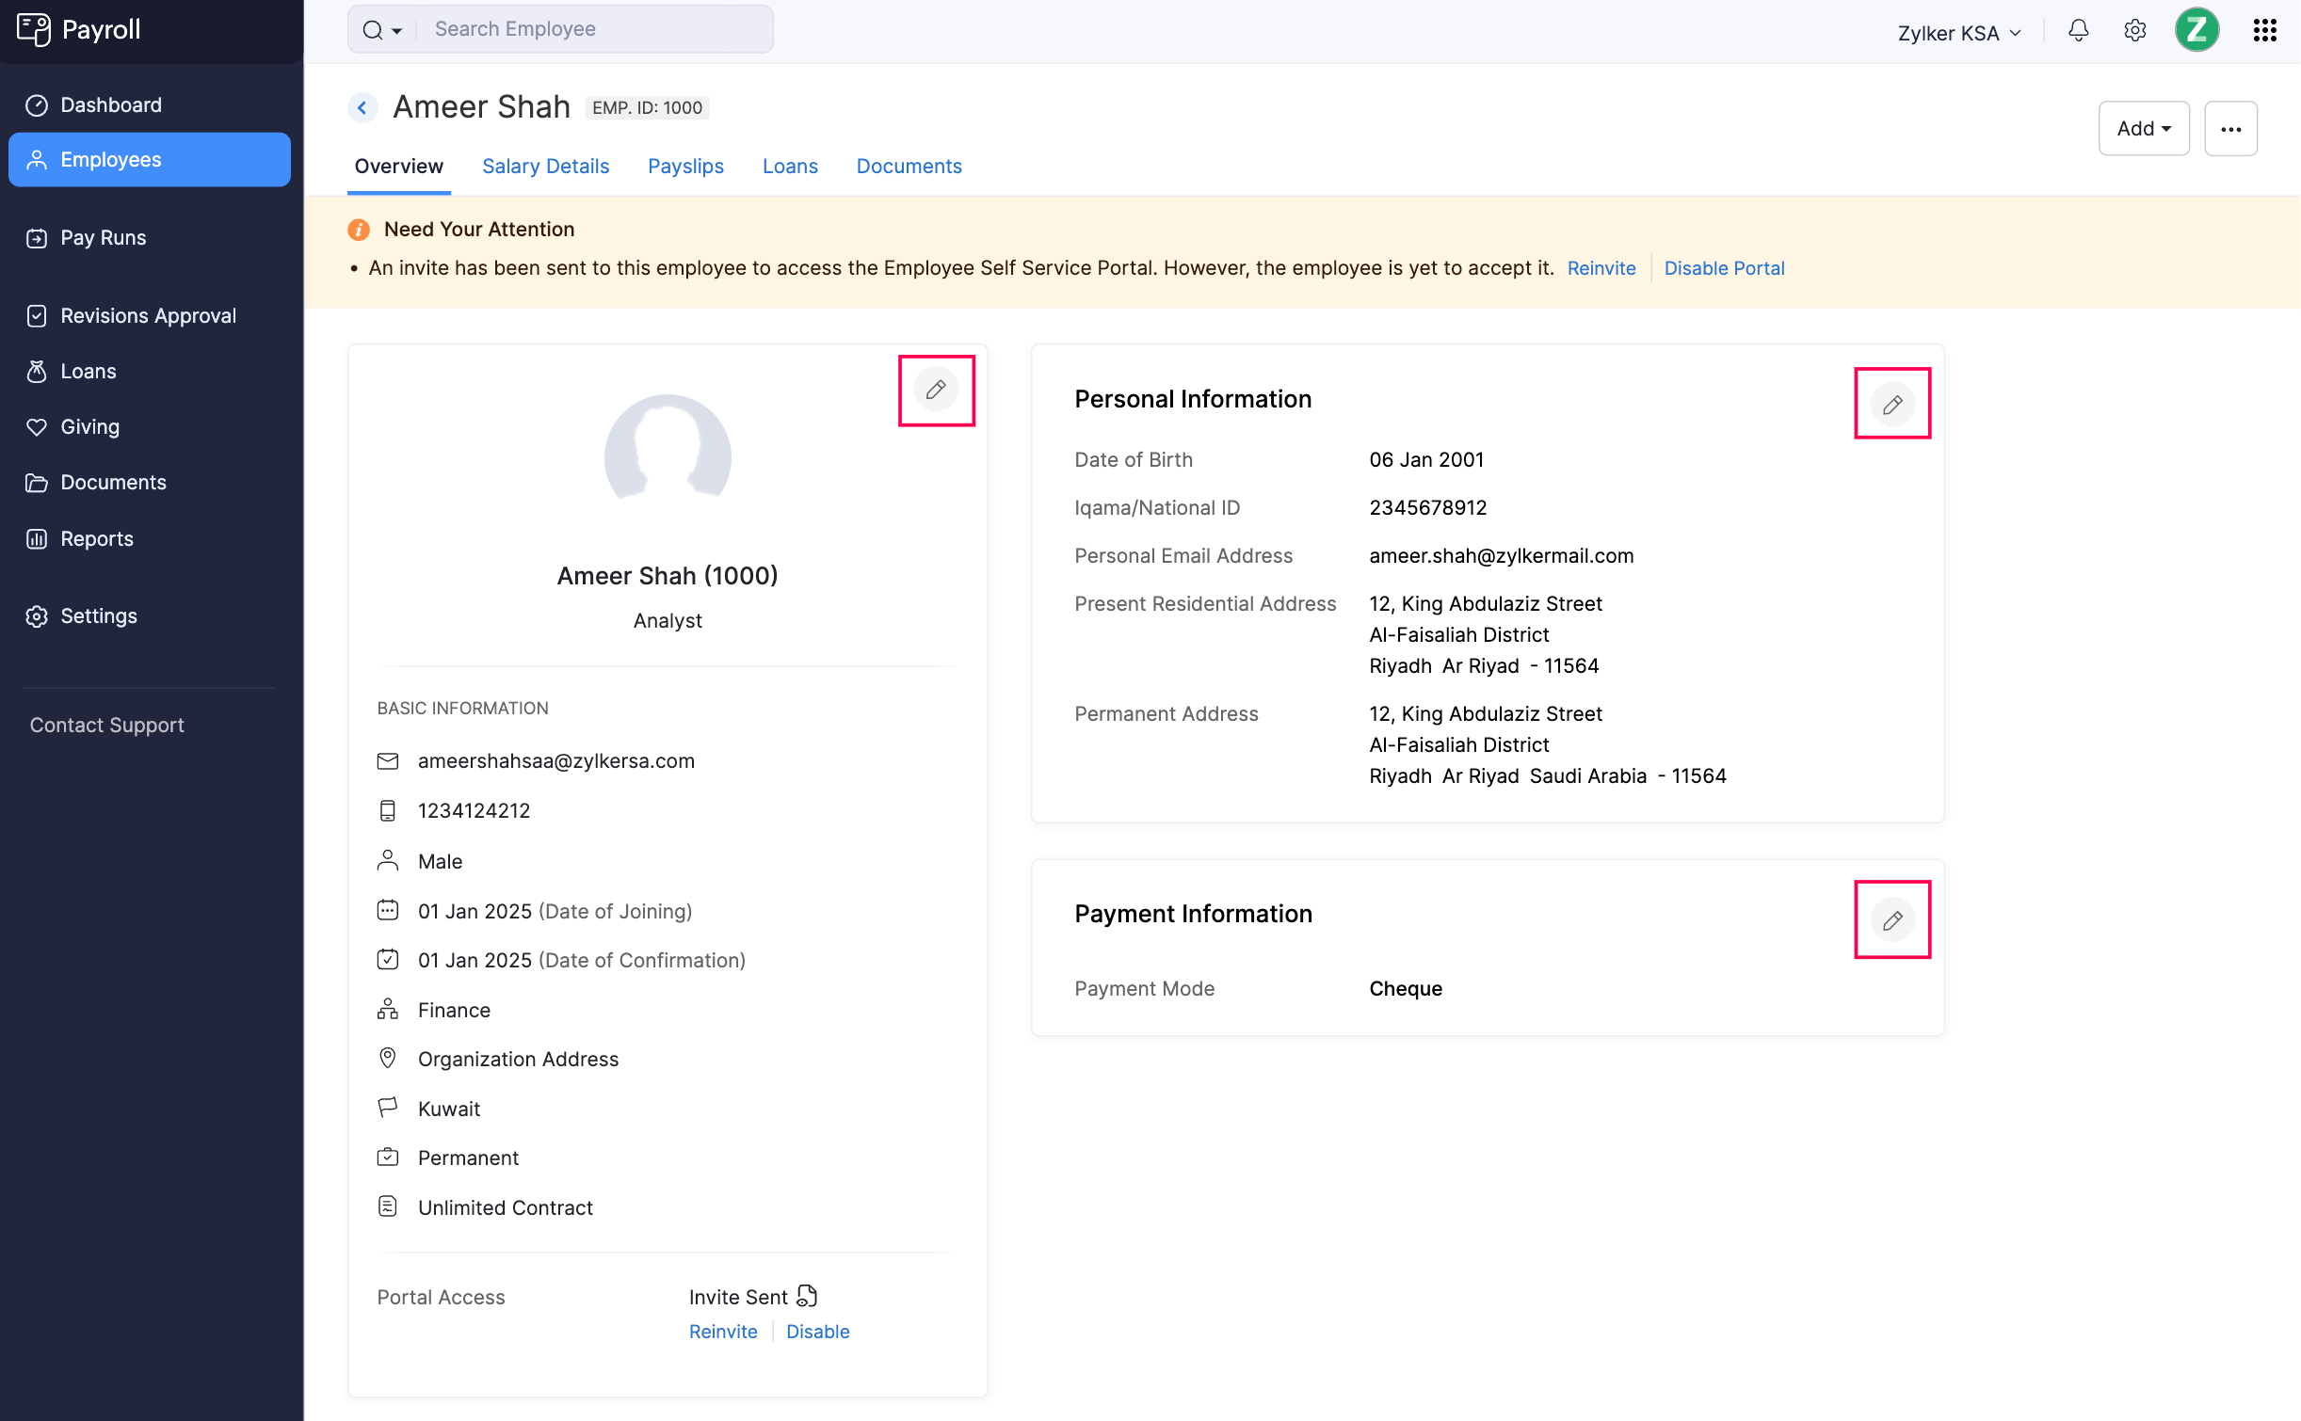Open the sidebar Loans section
The image size is (2301, 1421).
(x=150, y=371)
